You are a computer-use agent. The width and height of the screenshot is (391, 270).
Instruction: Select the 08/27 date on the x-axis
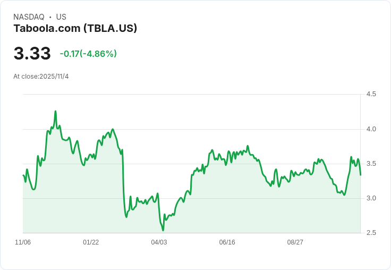coord(295,242)
